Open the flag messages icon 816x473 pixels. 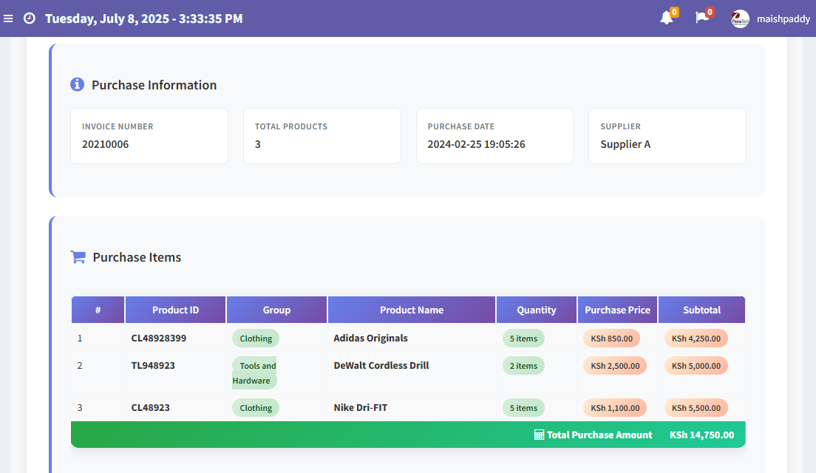click(701, 18)
